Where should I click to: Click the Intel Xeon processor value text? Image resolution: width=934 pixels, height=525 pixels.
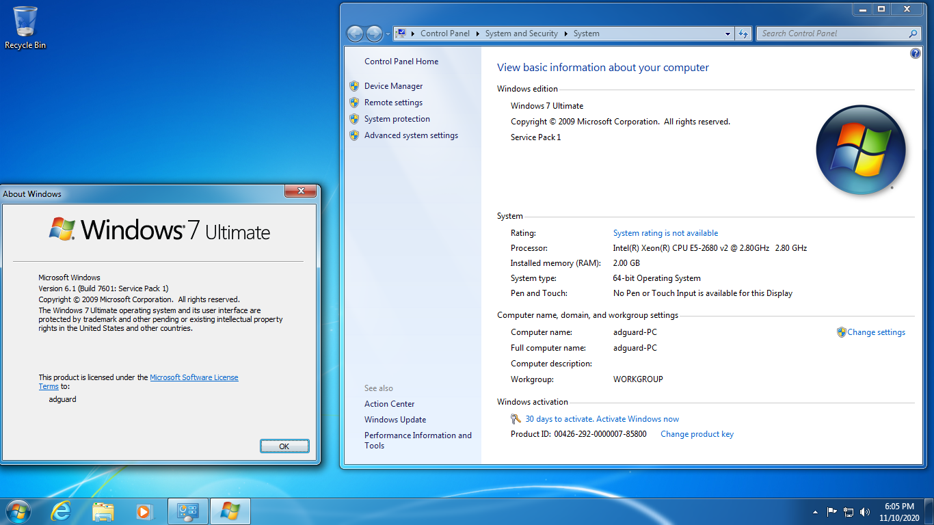[x=710, y=248]
